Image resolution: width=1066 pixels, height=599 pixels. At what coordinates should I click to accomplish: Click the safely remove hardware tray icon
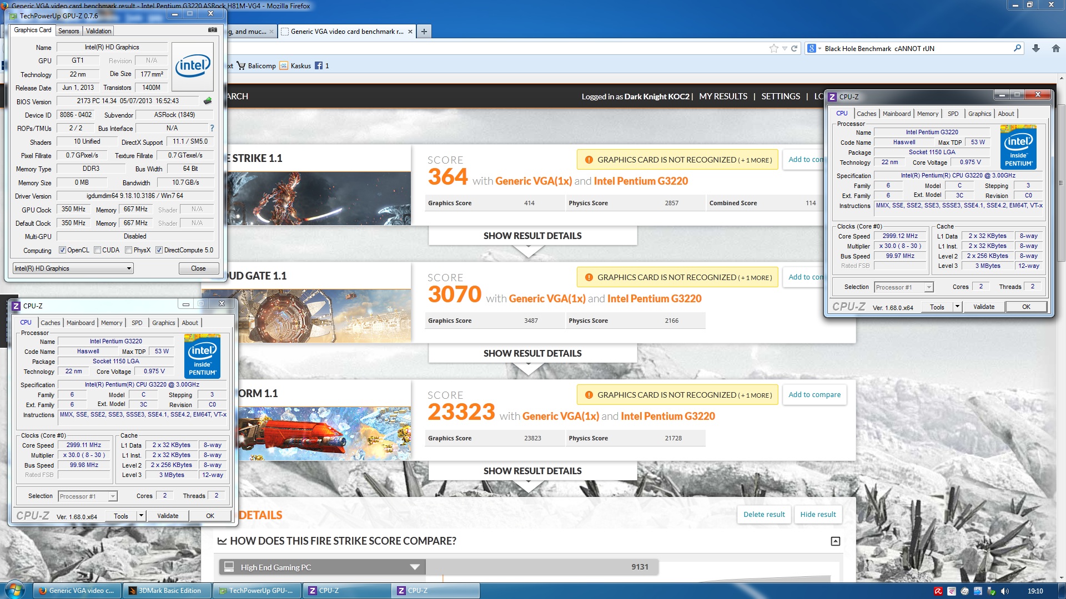(x=991, y=591)
